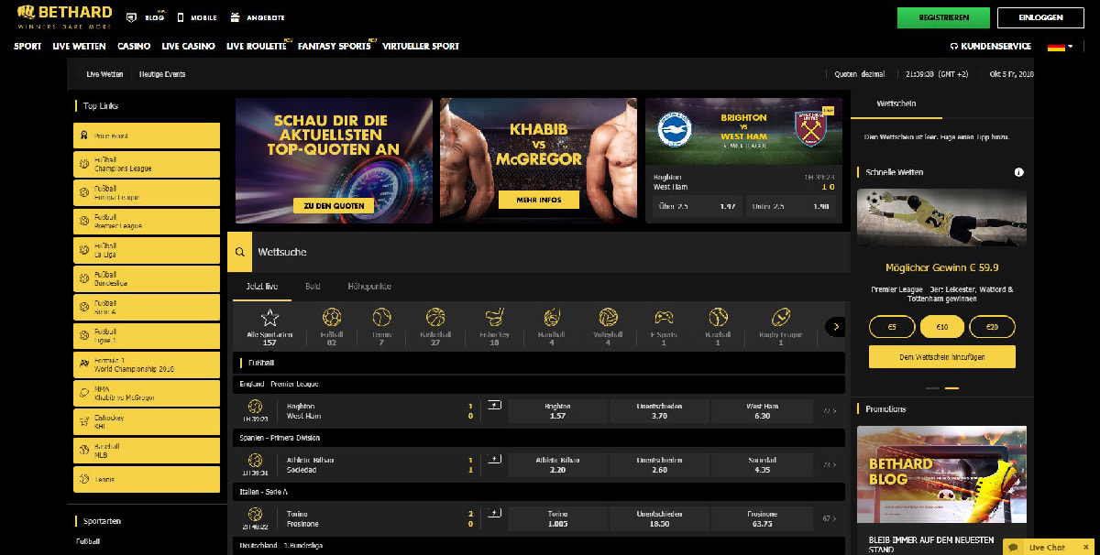Screen dimensions: 1100x555
Task: Open Price Boost top link
Action: click(x=147, y=136)
